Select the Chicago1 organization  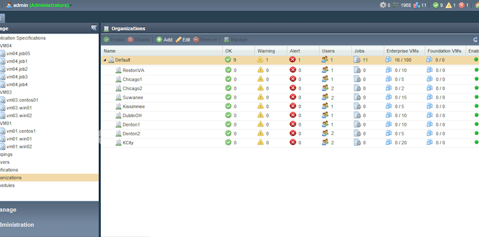132,79
